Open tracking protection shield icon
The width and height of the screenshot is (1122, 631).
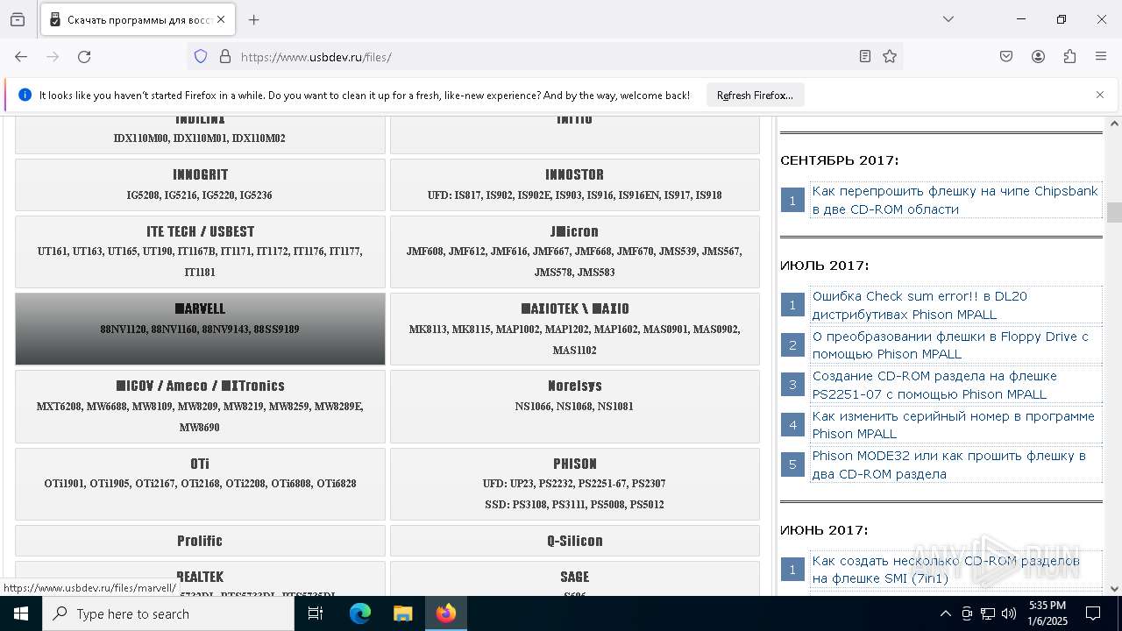pyautogui.click(x=201, y=56)
